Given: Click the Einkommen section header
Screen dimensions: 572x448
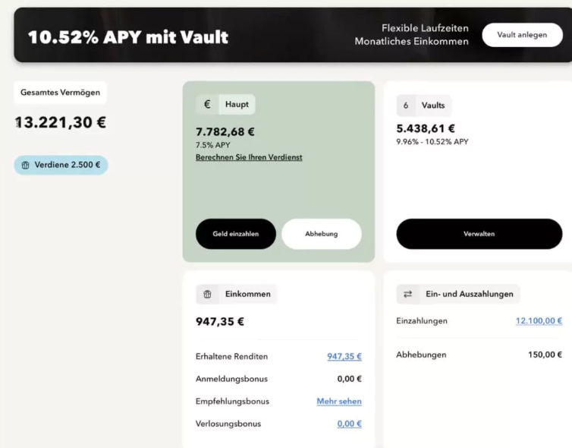Looking at the screenshot, I should tap(247, 294).
